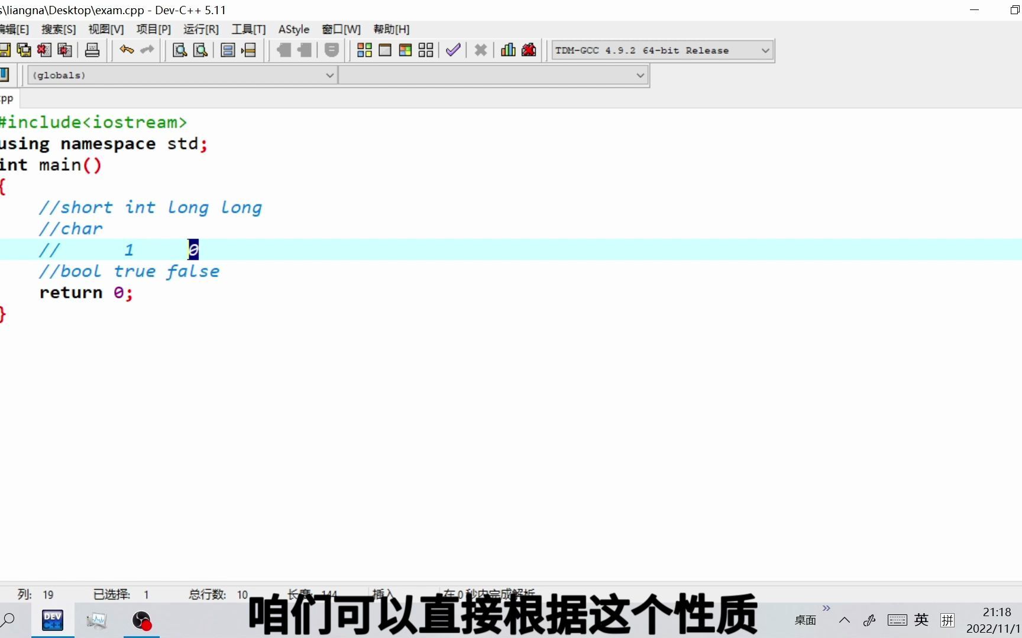Click the 列: 19 status bar entry
Image resolution: width=1022 pixels, height=638 pixels.
click(35, 594)
